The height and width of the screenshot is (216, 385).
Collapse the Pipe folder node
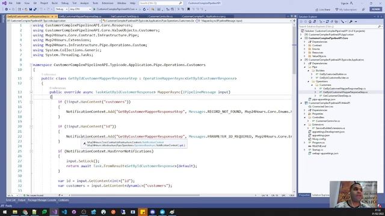(305, 67)
